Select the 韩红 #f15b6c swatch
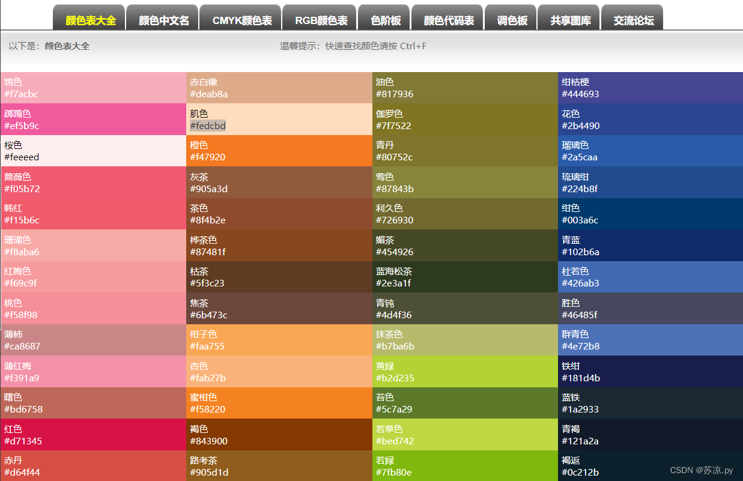 [x=93, y=214]
